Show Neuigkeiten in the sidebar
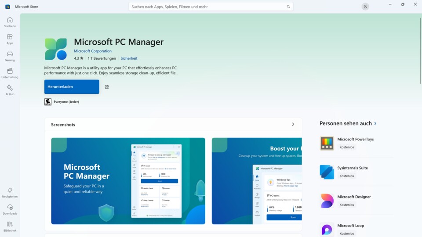Screen dimensions: 422x237 click(10, 193)
